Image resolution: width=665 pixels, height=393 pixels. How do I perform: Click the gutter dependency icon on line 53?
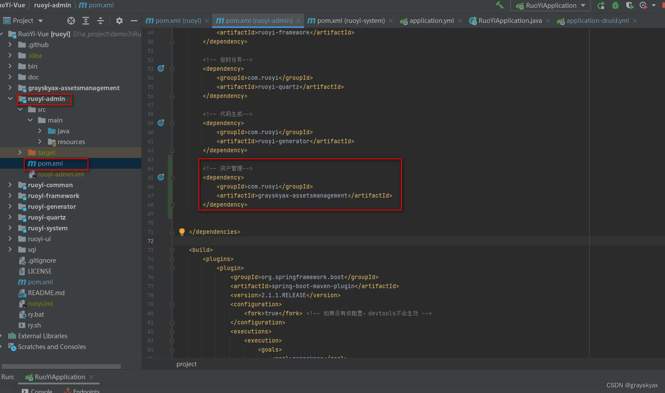161,68
